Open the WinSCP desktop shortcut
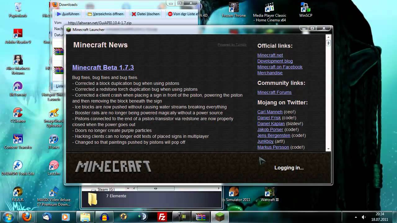 pyautogui.click(x=306, y=10)
